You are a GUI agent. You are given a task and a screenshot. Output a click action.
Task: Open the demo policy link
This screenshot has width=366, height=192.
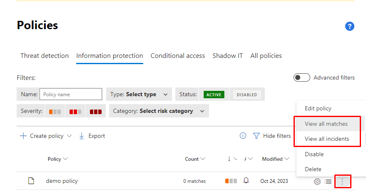pyautogui.click(x=62, y=181)
